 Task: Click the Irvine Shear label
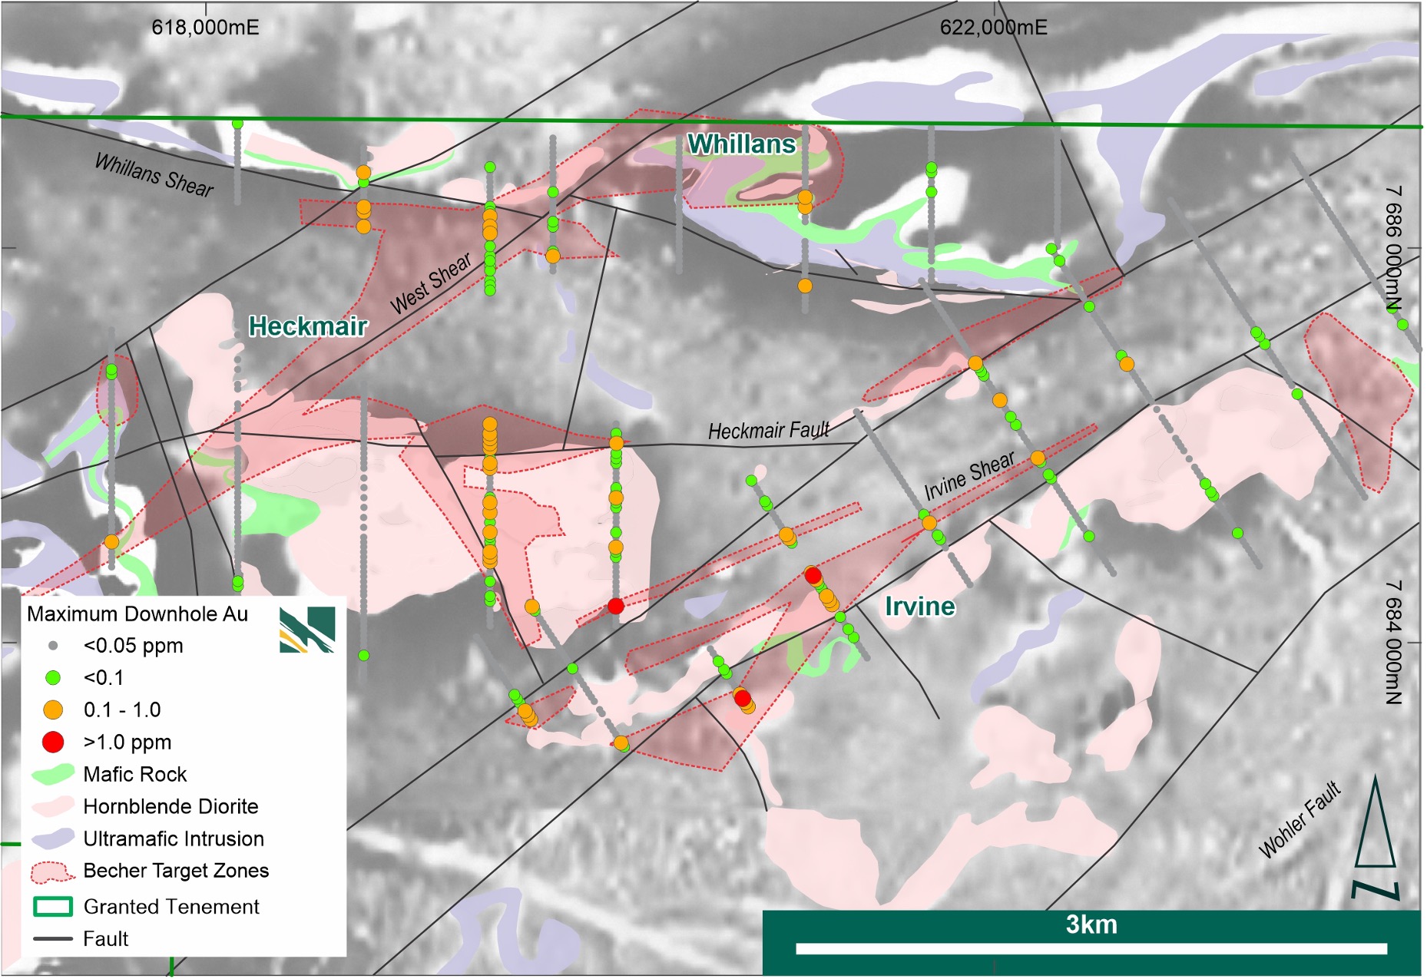pos(969,475)
